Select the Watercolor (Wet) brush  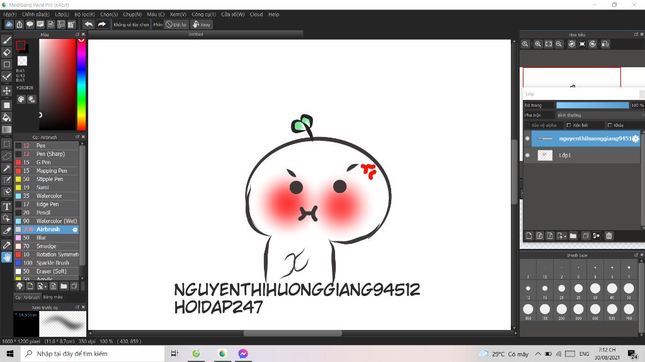pyautogui.click(x=47, y=221)
